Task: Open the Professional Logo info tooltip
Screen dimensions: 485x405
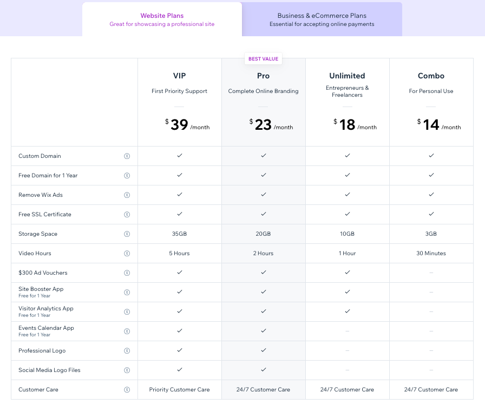Action: pos(127,350)
